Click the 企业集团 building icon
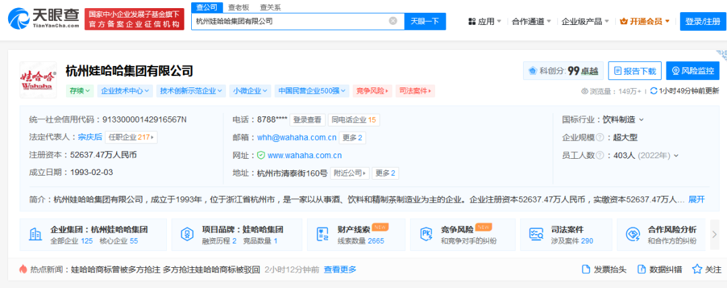 tap(35, 235)
